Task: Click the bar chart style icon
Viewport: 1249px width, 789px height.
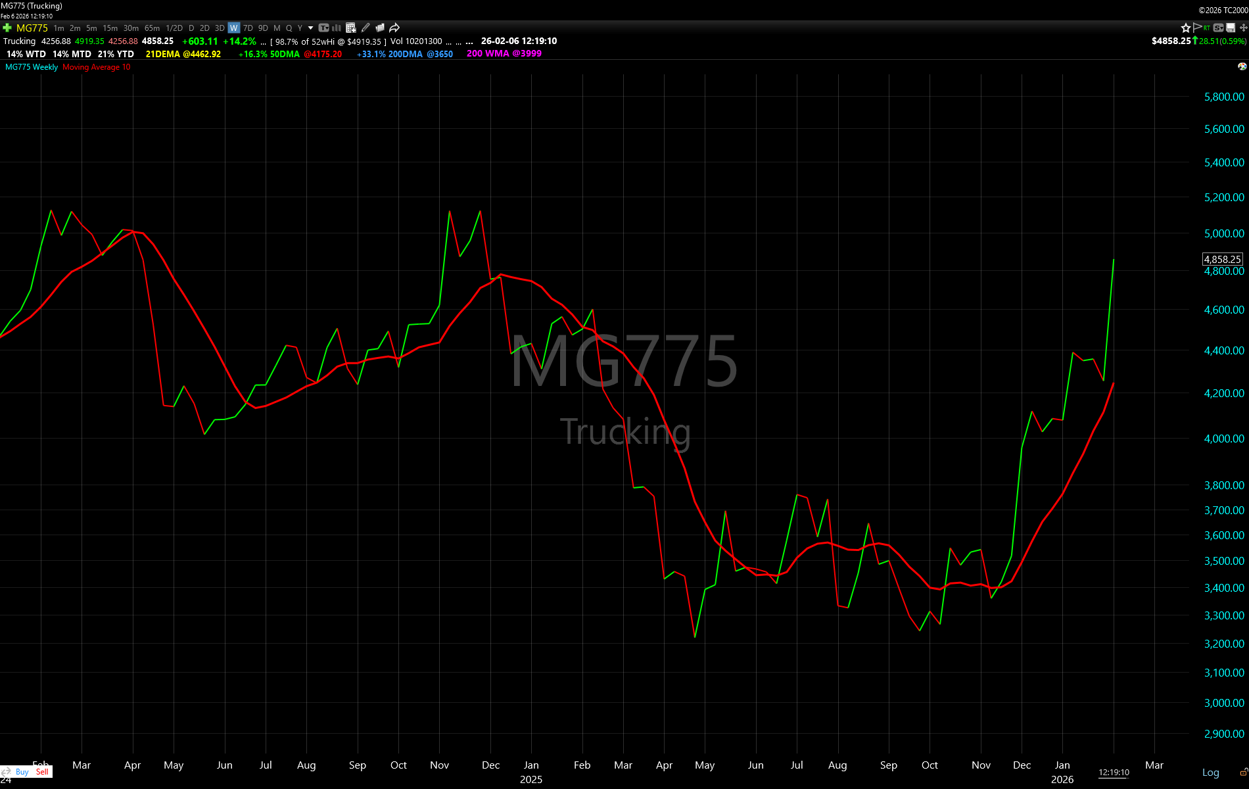Action: 337,28
